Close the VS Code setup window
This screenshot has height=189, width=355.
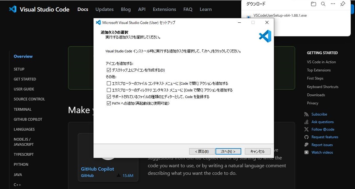point(267,22)
